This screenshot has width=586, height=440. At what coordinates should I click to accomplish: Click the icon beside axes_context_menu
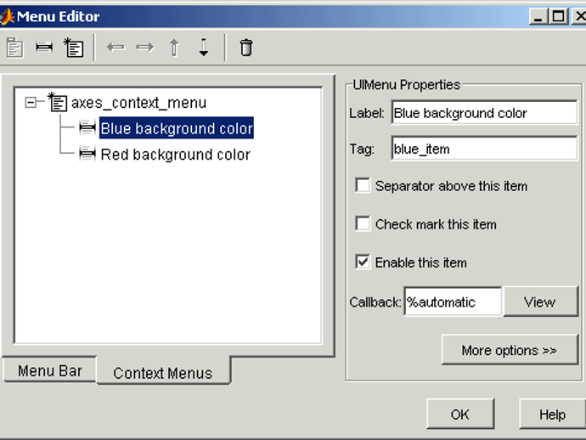[x=58, y=102]
